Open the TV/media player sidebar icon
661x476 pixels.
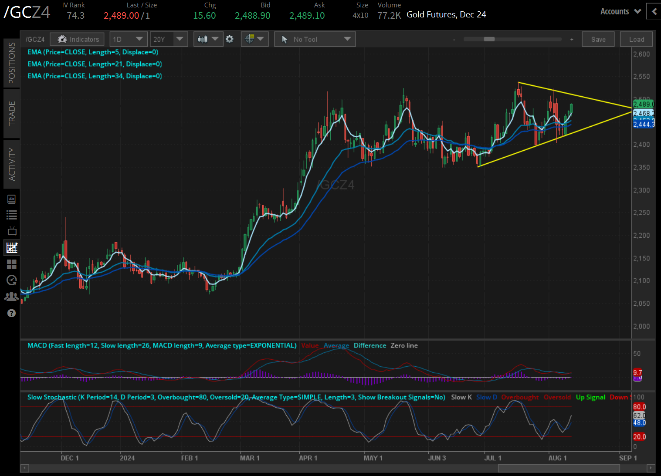point(12,231)
